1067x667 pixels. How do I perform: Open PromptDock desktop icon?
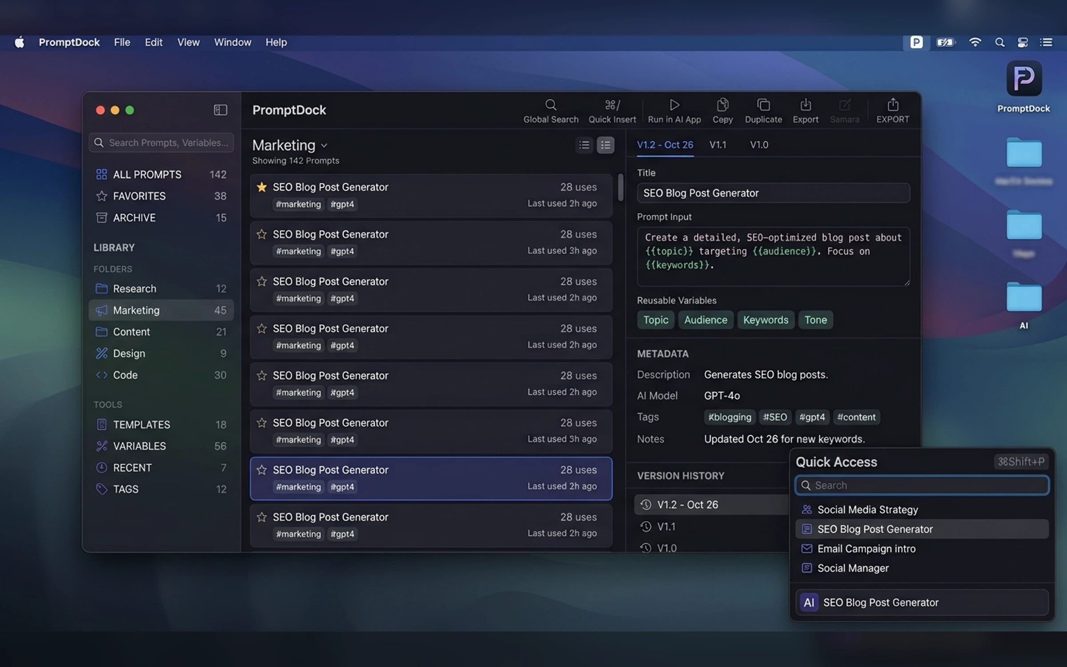coord(1024,79)
